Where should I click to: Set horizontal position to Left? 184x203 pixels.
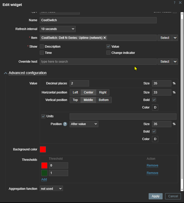[x=75, y=92]
